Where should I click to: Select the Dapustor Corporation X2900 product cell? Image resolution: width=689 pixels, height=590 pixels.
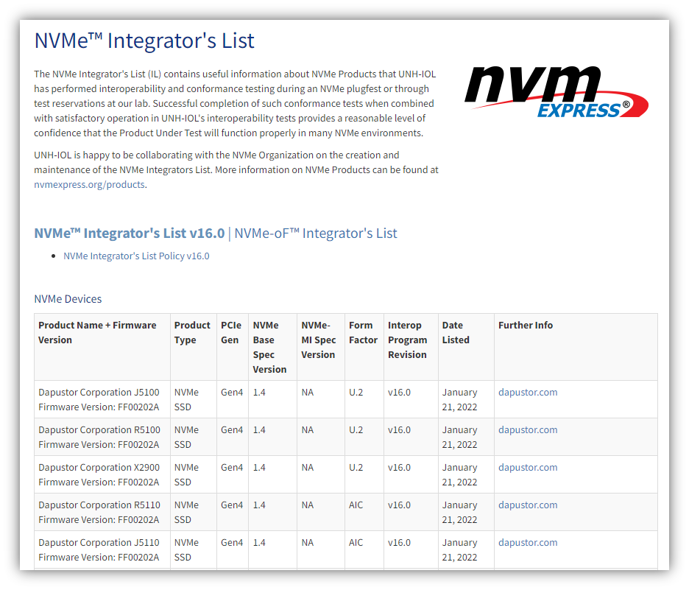coord(102,474)
